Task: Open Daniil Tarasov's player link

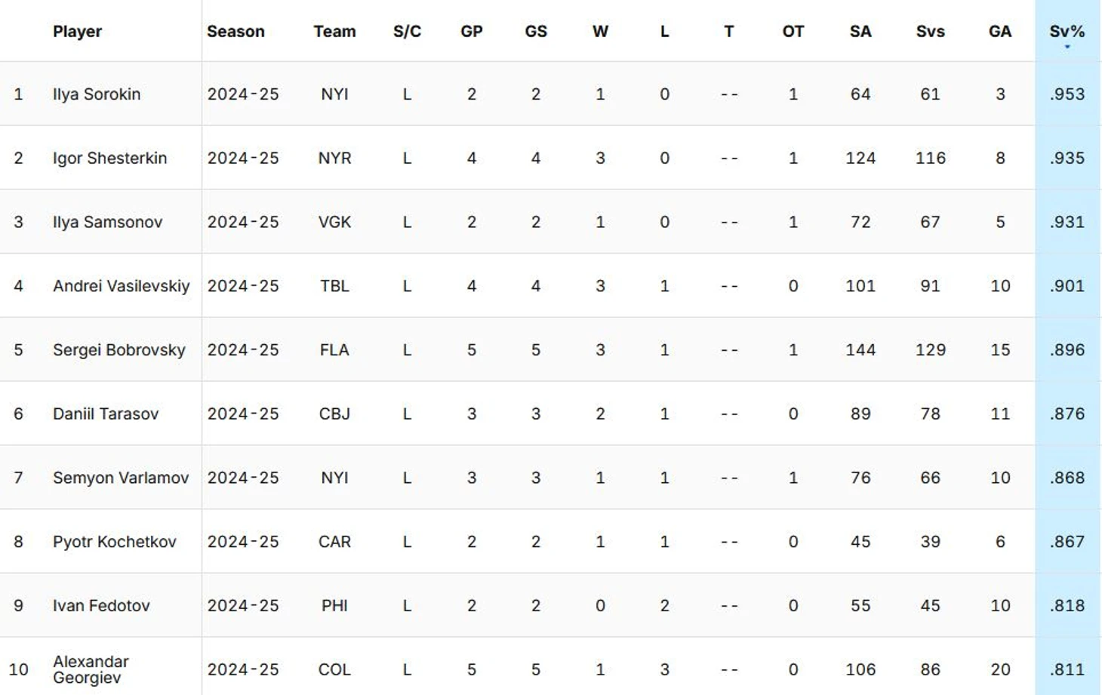Action: (x=106, y=414)
